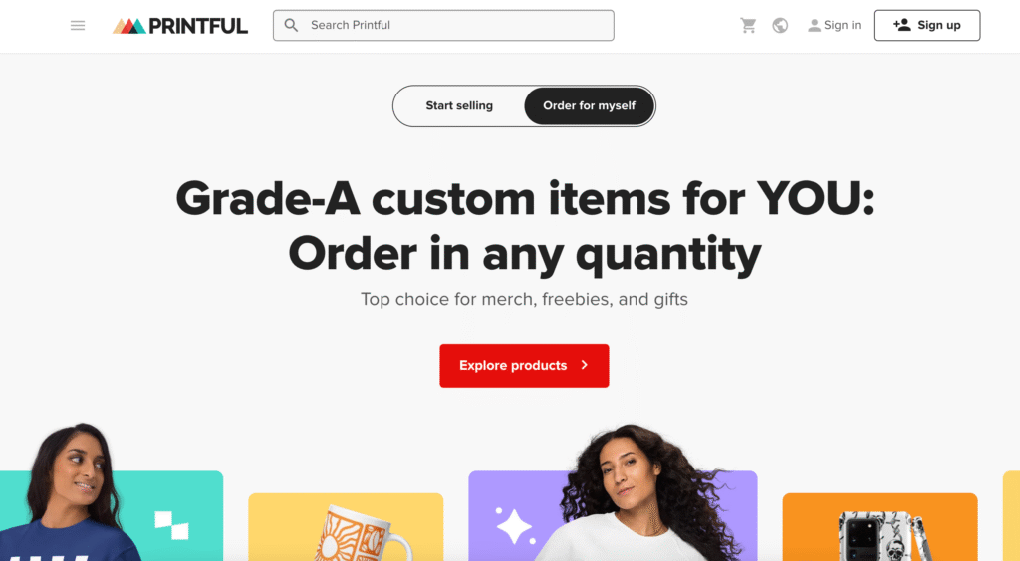
Task: Open the orange mug product card
Action: coord(346,526)
